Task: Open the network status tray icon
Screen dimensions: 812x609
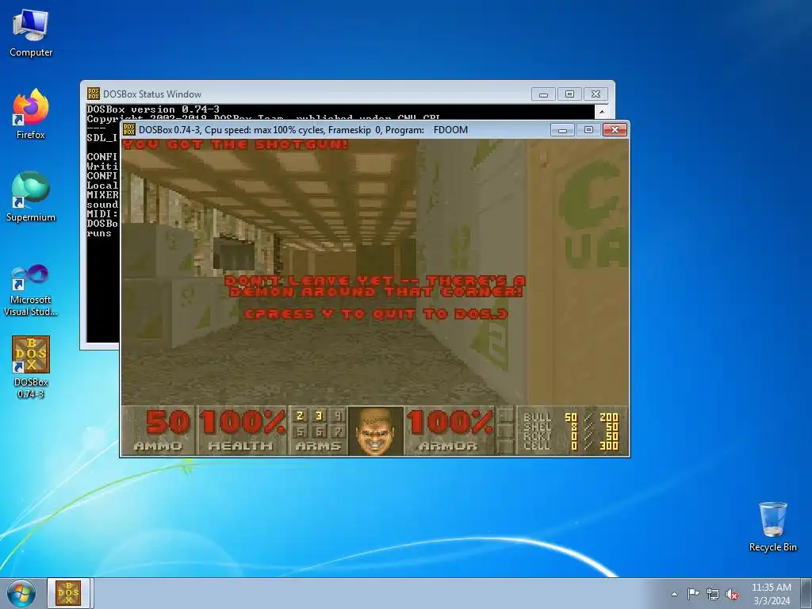Action: [x=713, y=594]
